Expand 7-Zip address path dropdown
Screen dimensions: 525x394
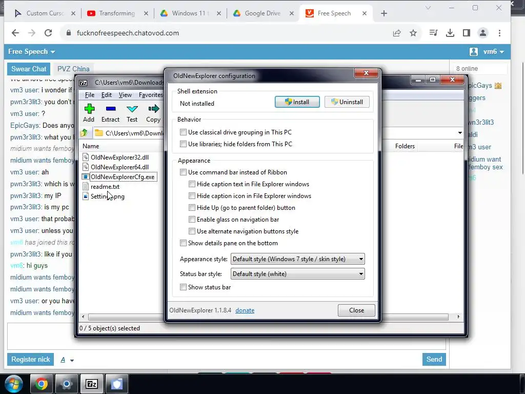click(x=460, y=133)
